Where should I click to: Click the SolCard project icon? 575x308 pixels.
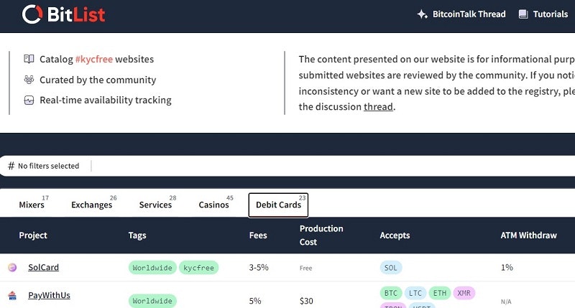(x=12, y=267)
